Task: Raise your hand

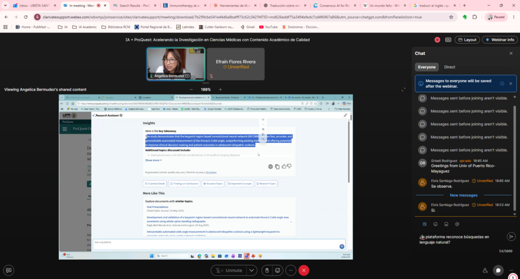Action: click(x=267, y=270)
